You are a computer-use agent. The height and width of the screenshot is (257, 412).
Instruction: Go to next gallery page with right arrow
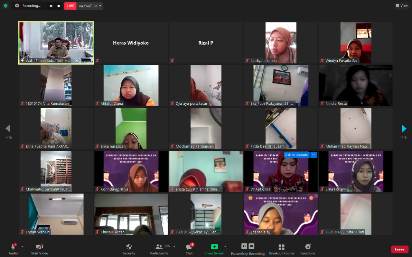pos(404,129)
